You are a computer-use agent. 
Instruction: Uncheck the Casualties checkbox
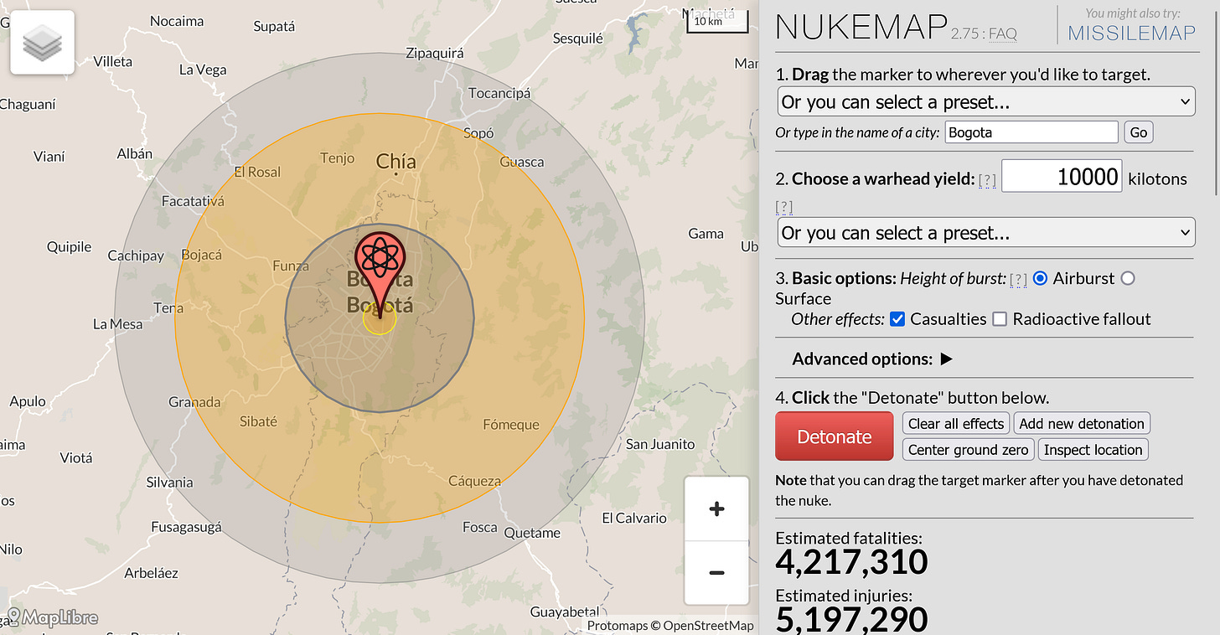(897, 319)
